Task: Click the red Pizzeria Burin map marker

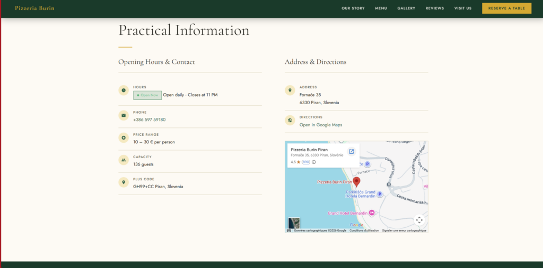Action: [x=356, y=182]
